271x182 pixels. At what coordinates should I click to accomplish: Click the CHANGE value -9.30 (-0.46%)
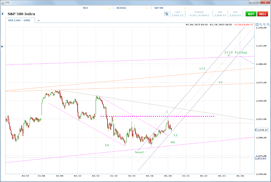199,15
